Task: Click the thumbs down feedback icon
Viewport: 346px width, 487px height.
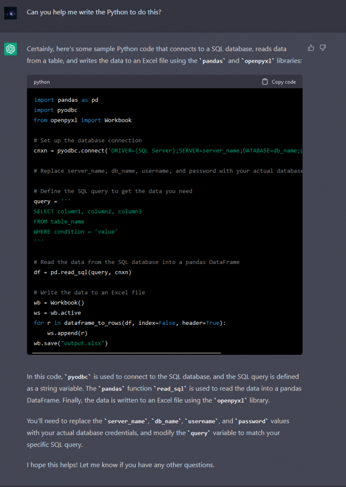Action: click(323, 48)
